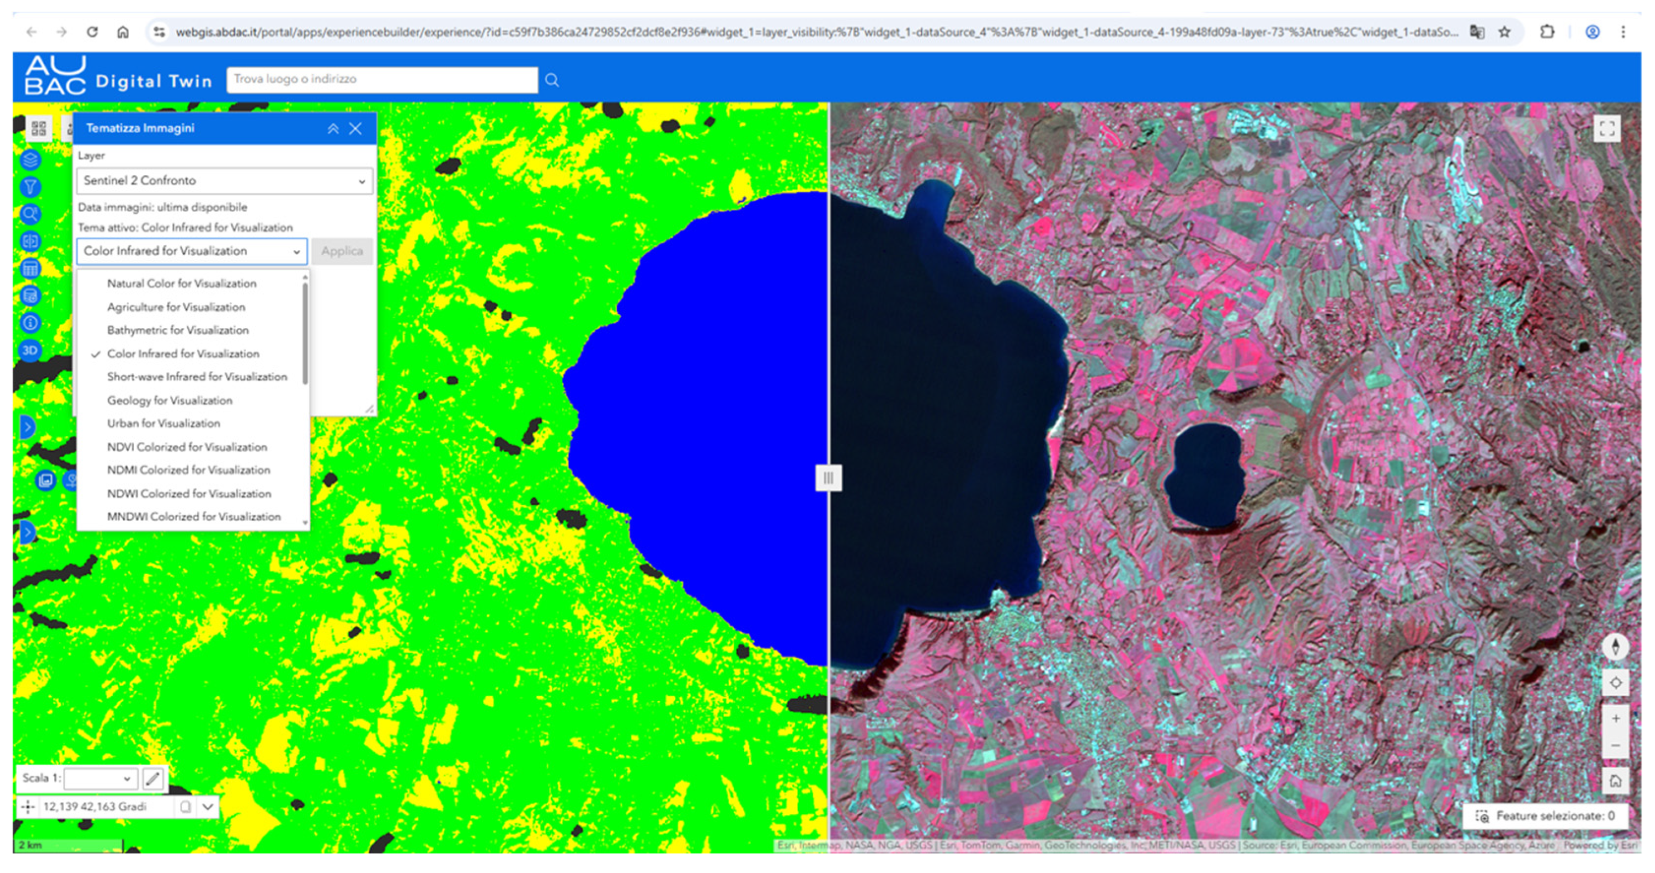The width and height of the screenshot is (1655, 873).
Task: Choose Bathymetric for Visualization
Action: (178, 330)
